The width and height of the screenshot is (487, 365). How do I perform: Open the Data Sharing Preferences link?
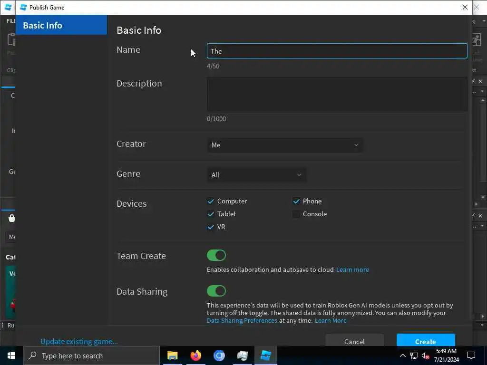[x=242, y=321]
